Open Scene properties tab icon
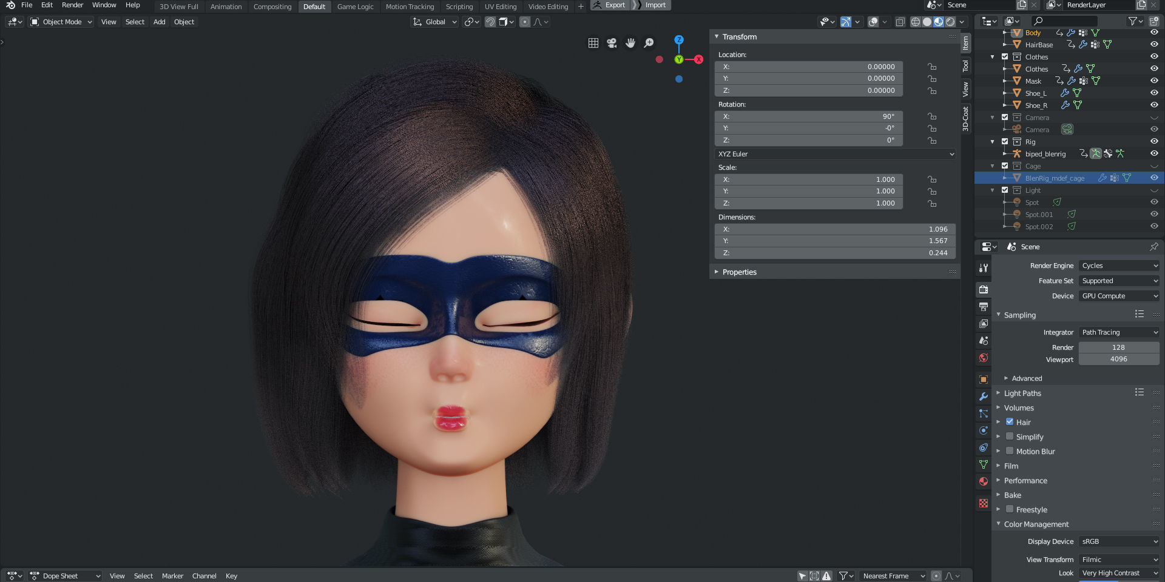 (x=984, y=341)
